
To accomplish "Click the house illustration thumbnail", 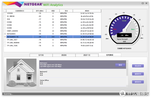I will click(21, 73).
